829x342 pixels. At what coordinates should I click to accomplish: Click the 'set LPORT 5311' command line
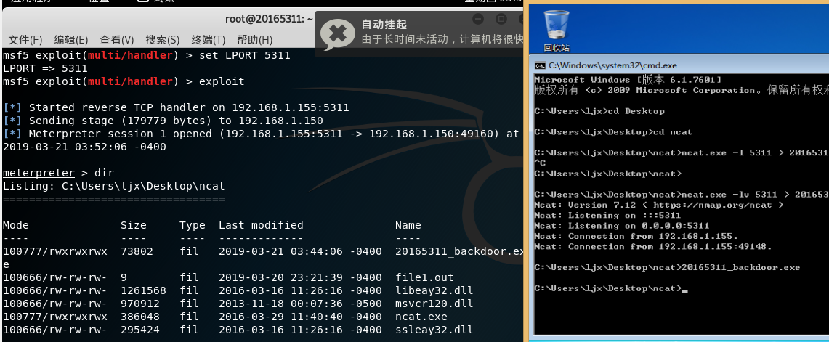pos(147,55)
